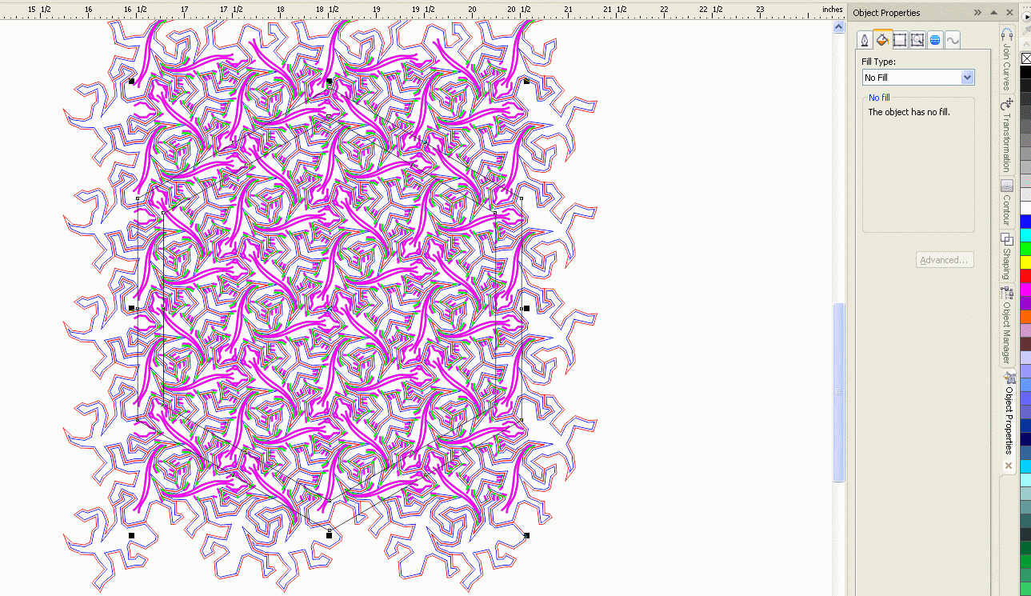Apply the white color swatch
Viewport: 1031px width, 596px height.
pyautogui.click(x=1026, y=208)
